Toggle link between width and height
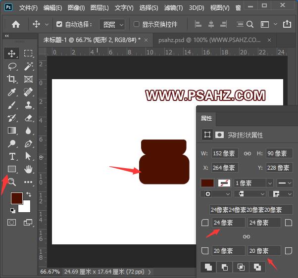 pyautogui.click(x=248, y=153)
